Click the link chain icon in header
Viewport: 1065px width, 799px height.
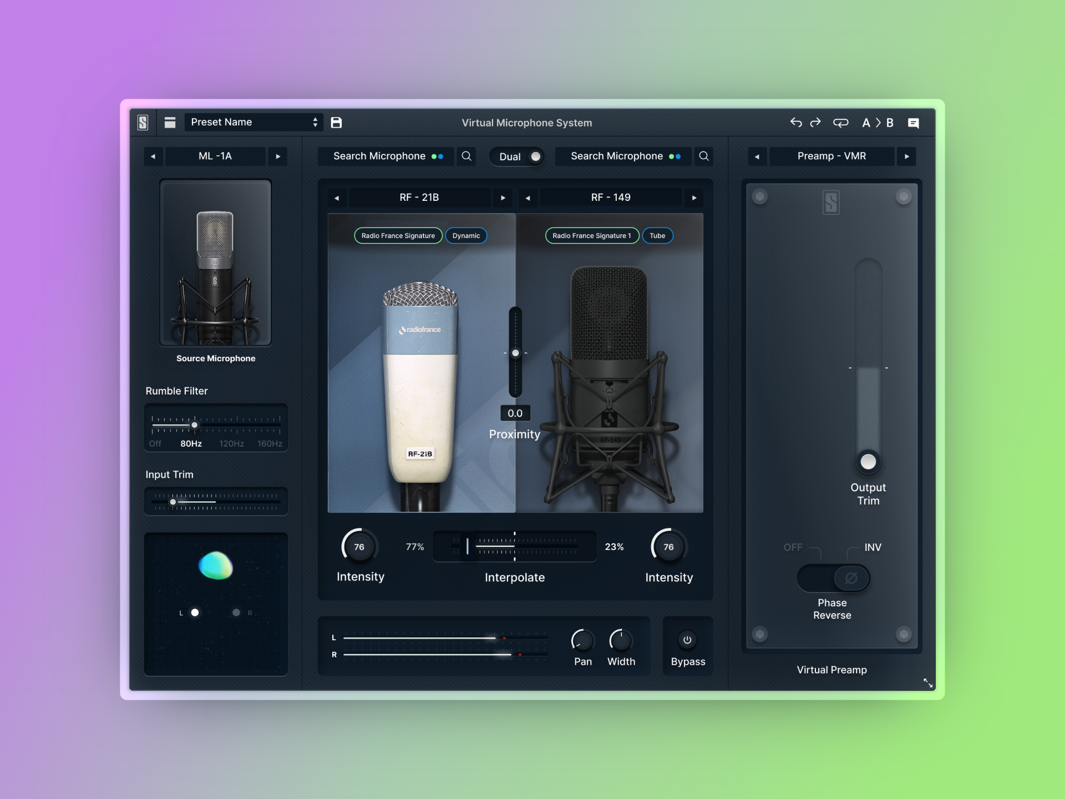840,123
